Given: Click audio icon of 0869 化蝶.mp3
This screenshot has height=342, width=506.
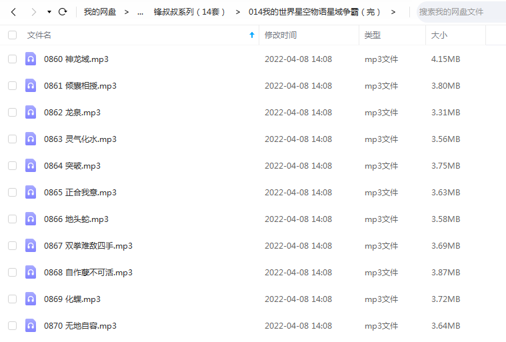Looking at the screenshot, I should point(31,299).
